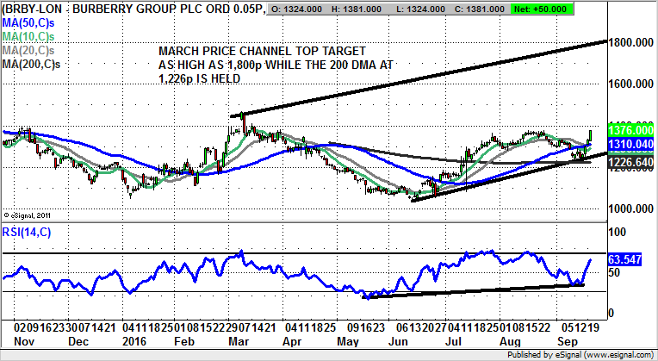Click the eSignal, 2011 copyright text
The image size is (658, 361).
[30, 215]
